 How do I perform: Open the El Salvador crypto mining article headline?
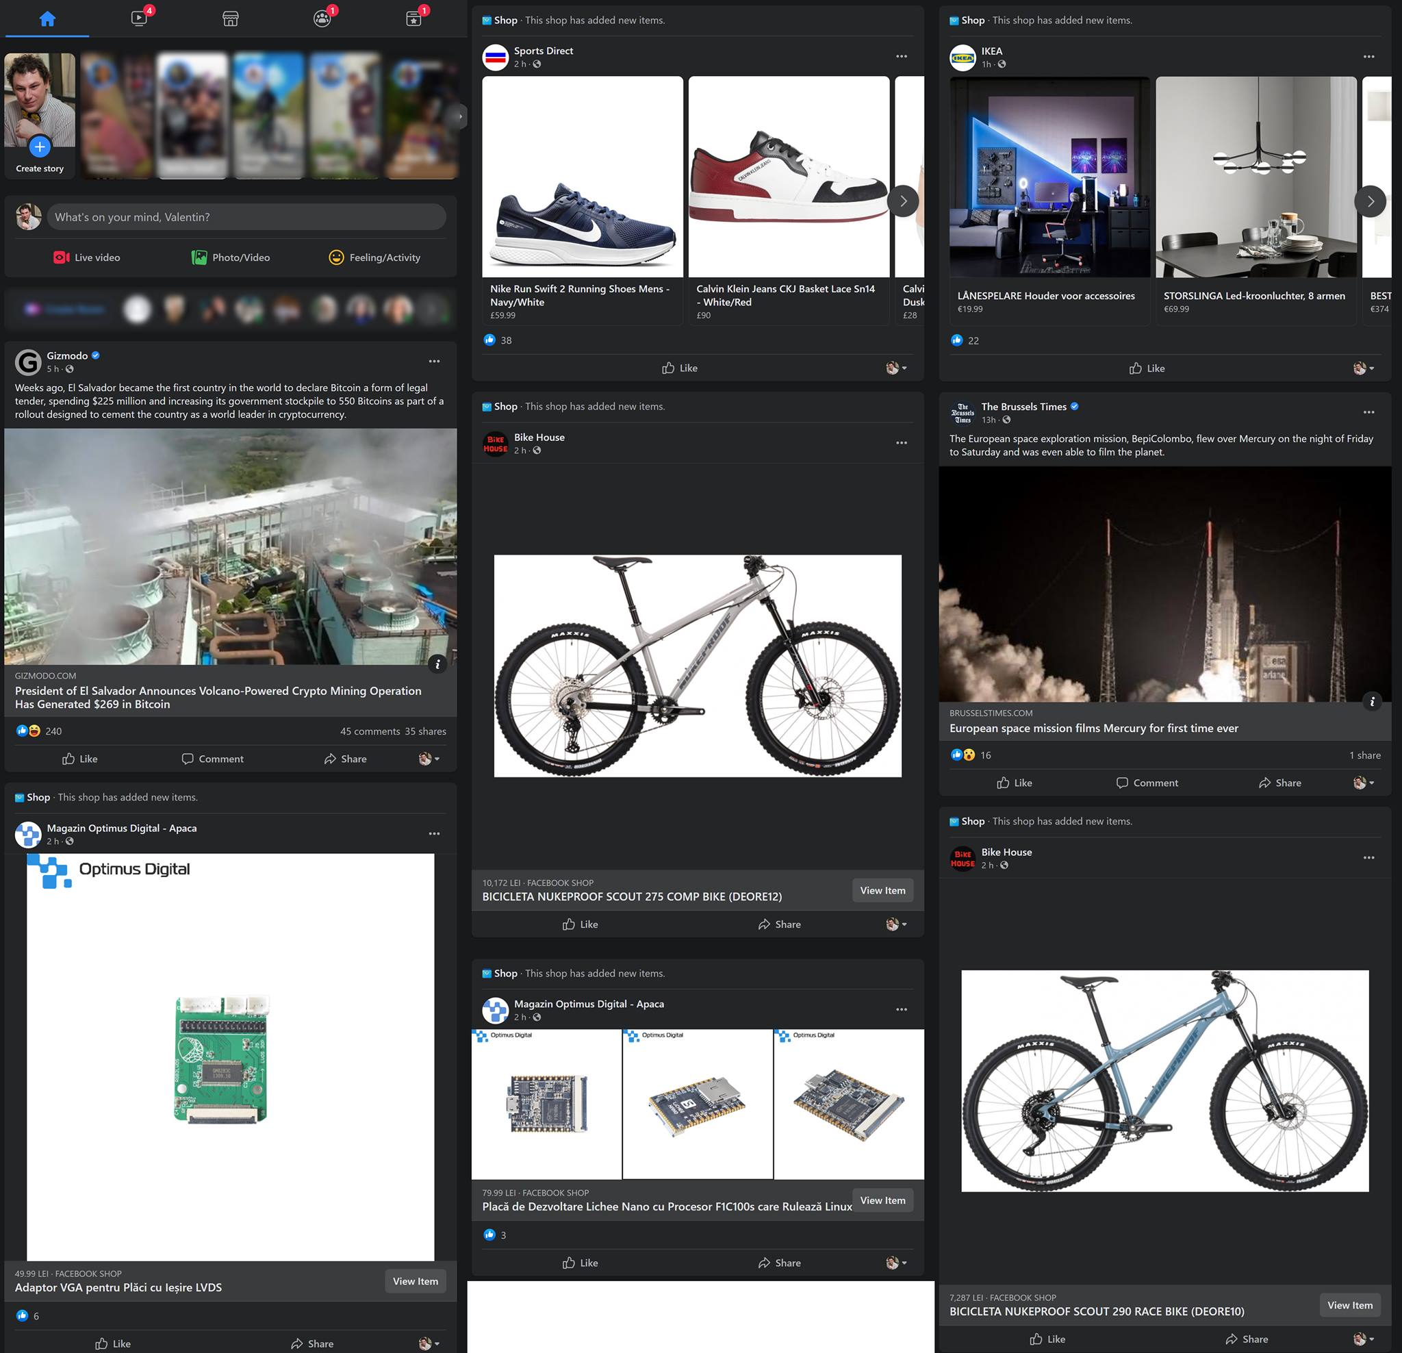218,698
